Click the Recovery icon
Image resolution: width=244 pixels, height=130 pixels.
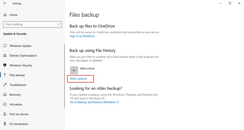point(5,95)
